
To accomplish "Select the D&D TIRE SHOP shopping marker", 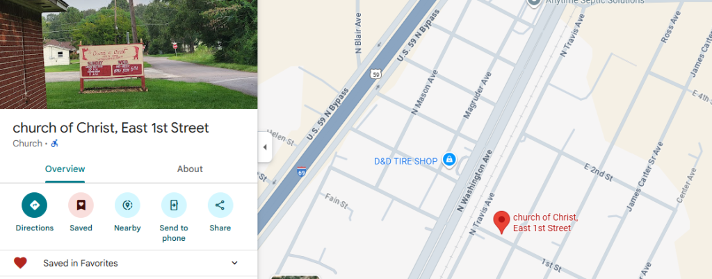I will tap(449, 160).
